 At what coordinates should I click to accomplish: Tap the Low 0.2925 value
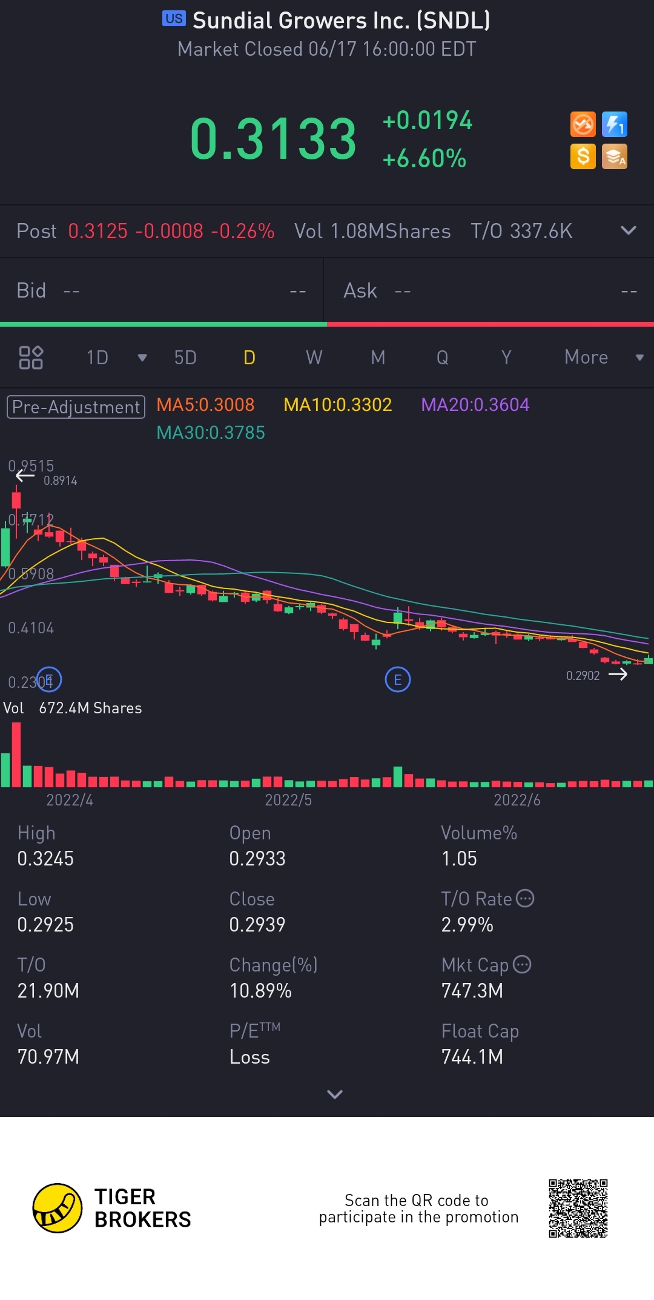(x=45, y=925)
